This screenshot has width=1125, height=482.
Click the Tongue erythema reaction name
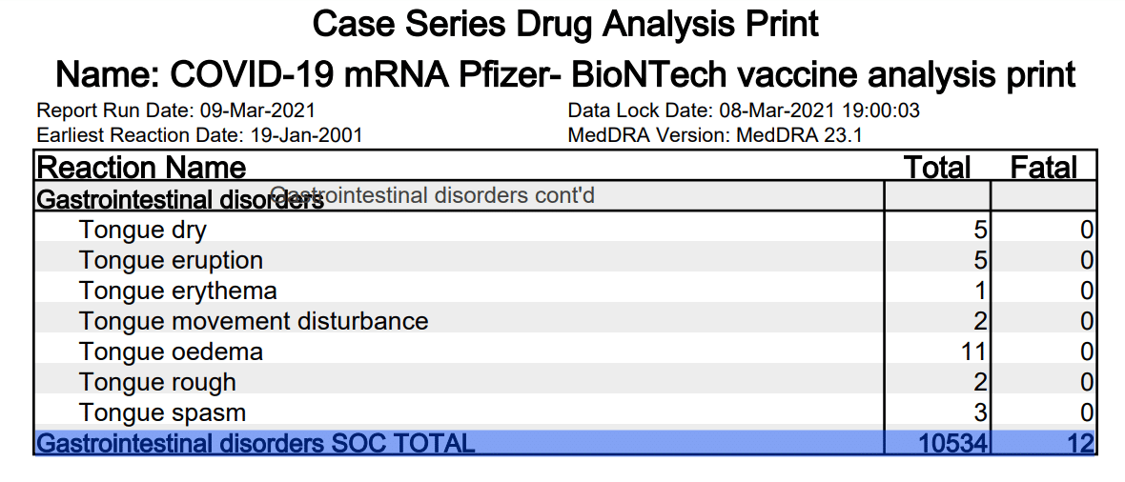[x=178, y=291]
